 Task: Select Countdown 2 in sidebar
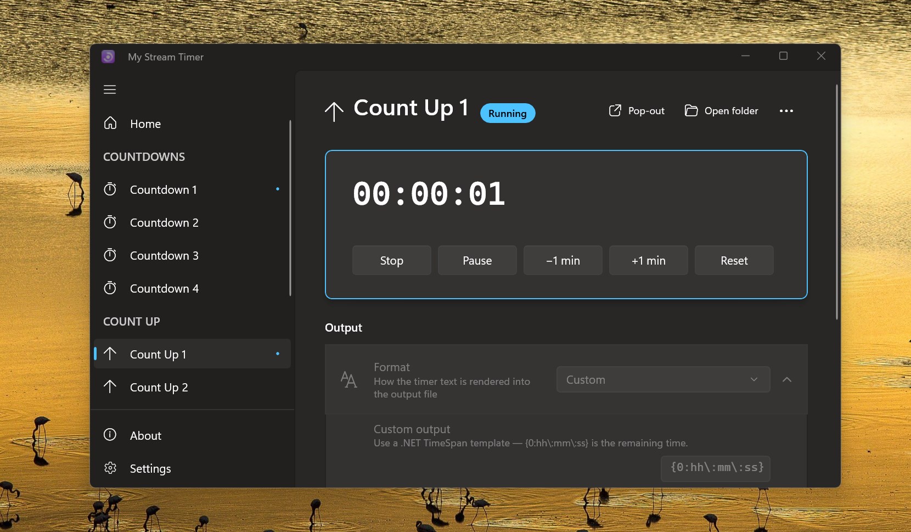(192, 222)
